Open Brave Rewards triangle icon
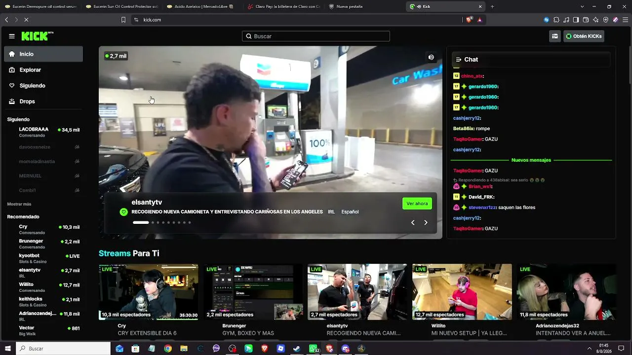Screen dimensions: 632x355 [x=479, y=20]
